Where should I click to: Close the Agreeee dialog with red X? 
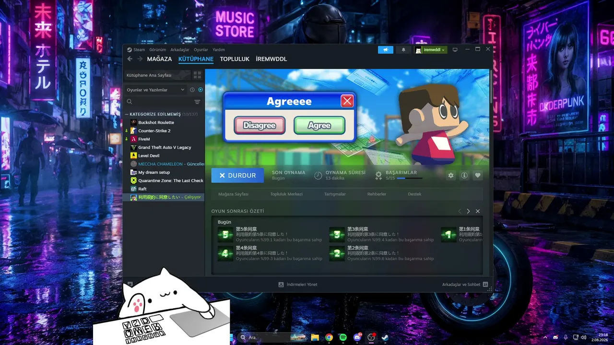[x=347, y=101]
